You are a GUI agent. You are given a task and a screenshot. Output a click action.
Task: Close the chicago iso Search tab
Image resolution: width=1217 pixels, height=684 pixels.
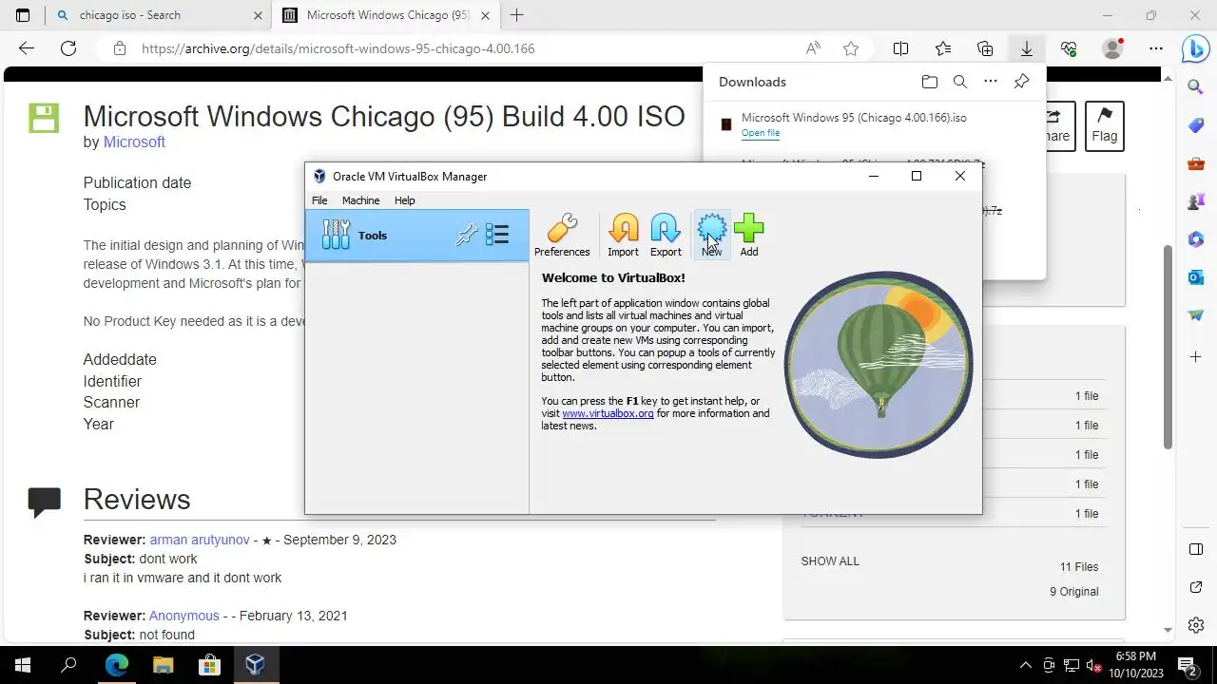click(259, 15)
